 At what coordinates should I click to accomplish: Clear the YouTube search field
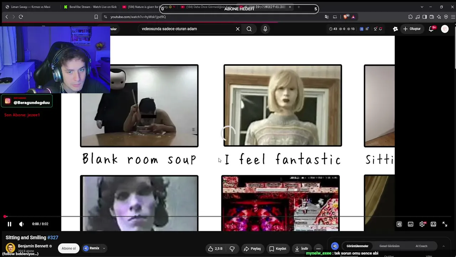(238, 29)
